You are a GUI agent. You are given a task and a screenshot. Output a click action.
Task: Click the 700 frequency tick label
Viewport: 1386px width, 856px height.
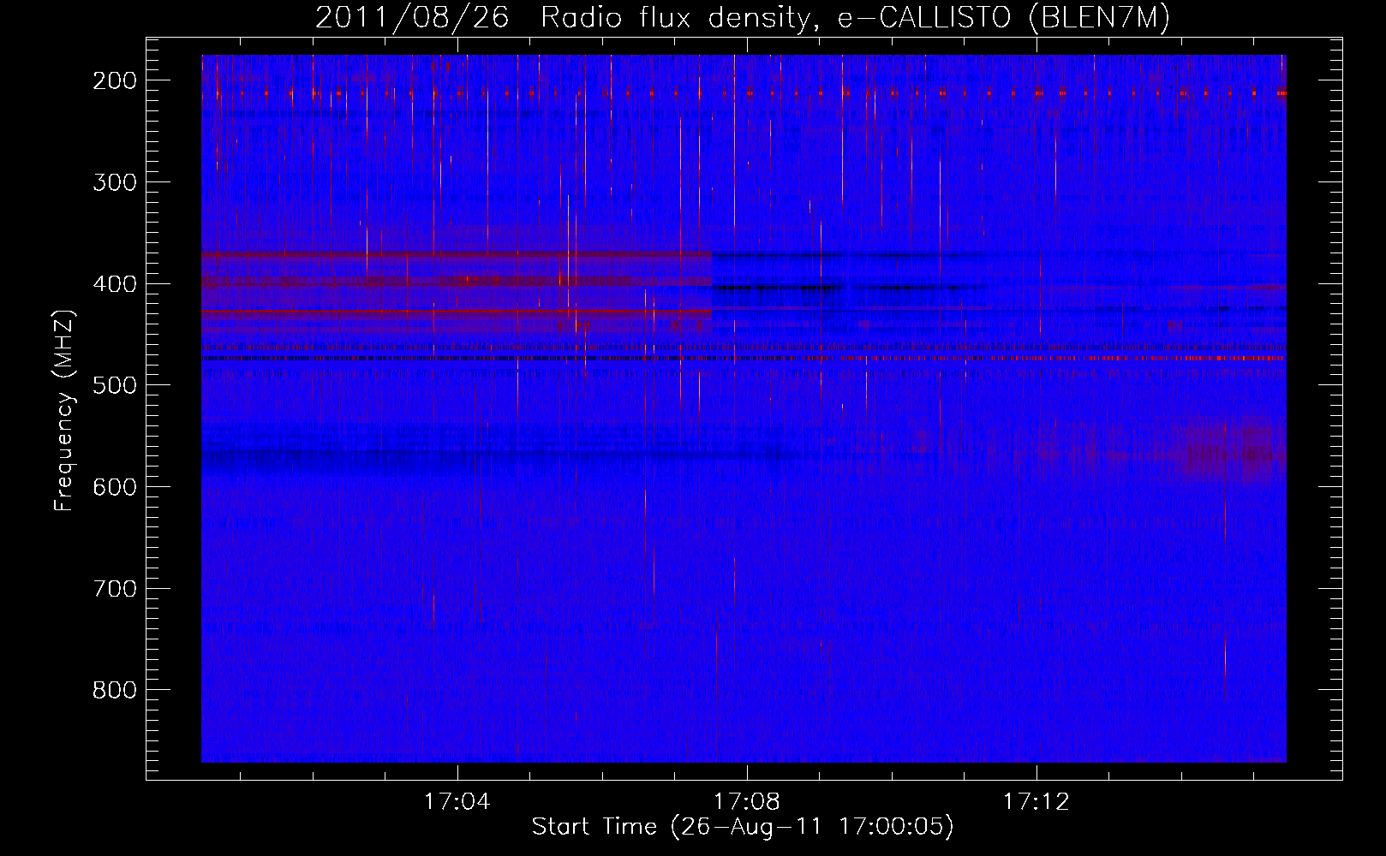(x=114, y=589)
